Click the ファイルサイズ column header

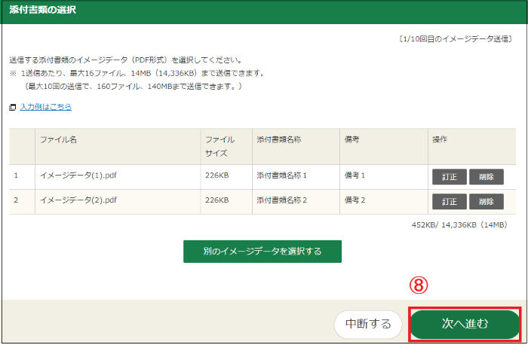220,146
